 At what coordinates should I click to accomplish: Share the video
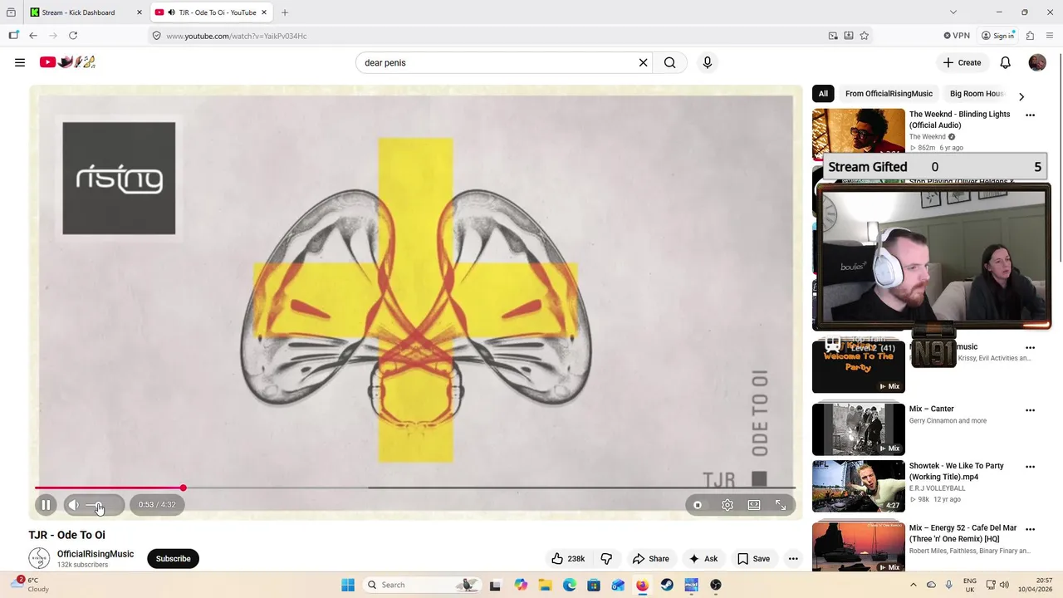650,559
